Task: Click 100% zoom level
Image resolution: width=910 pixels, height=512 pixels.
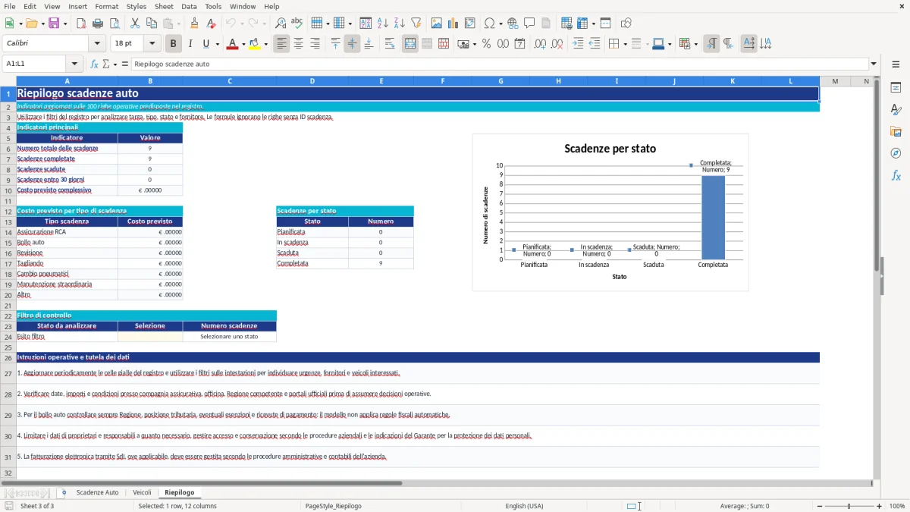Action: (x=897, y=506)
